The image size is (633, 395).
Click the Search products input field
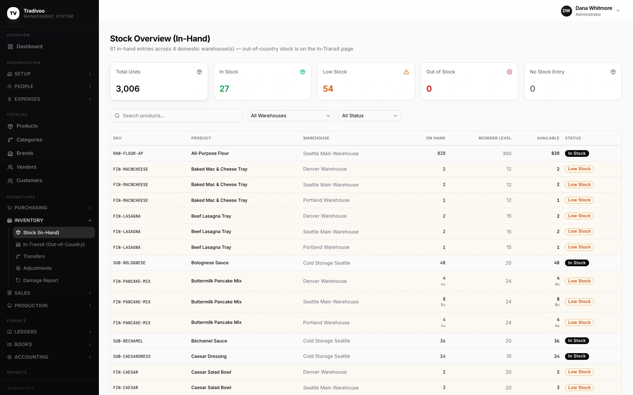pyautogui.click(x=176, y=116)
